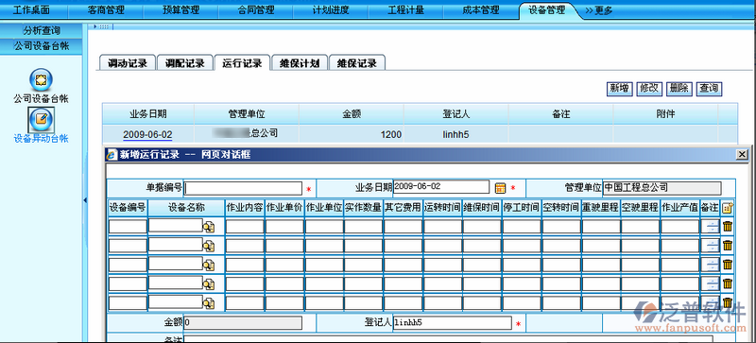Viewport: 756px width, 343px height.
Task: Delete first row using trash icon
Action: 728,226
